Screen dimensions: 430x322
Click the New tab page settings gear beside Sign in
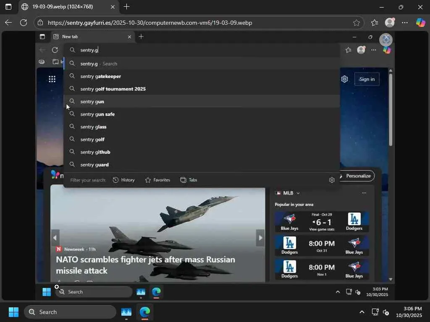pos(344,79)
